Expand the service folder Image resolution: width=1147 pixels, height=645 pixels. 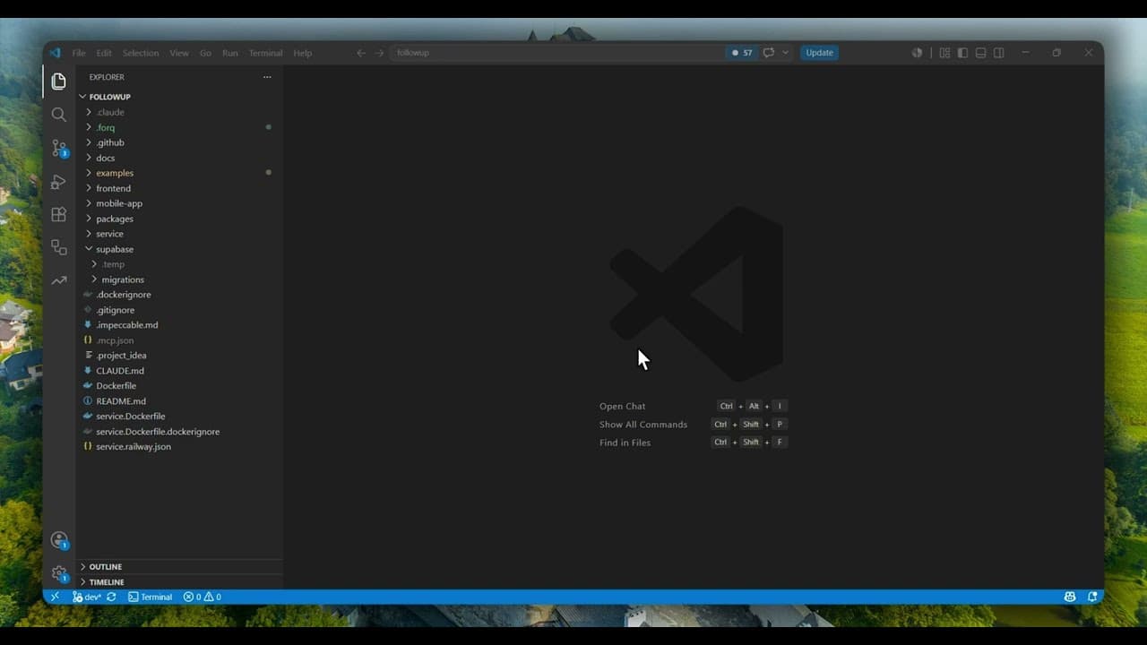89,234
